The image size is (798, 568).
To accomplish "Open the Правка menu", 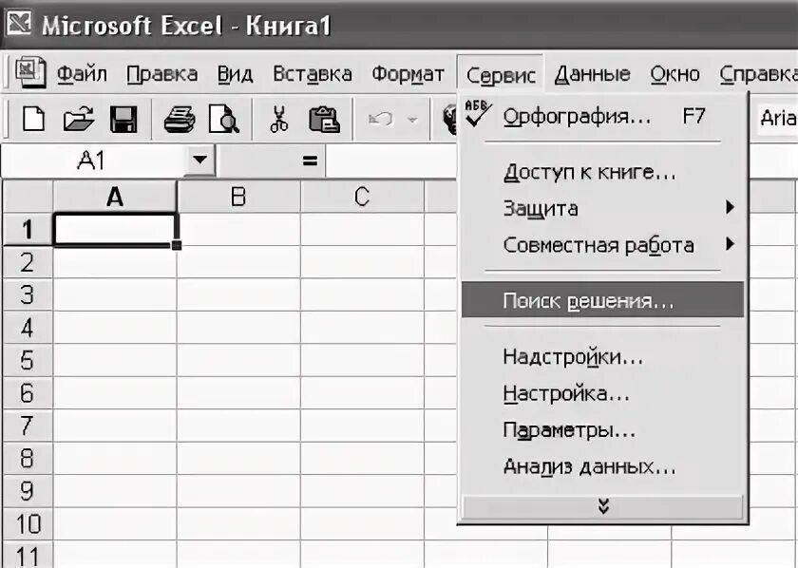I will pos(161,74).
